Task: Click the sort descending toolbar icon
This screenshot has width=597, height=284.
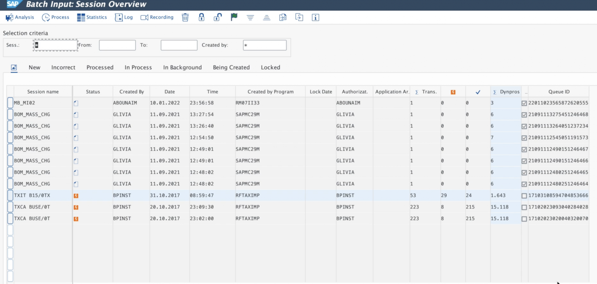Action: coord(250,18)
